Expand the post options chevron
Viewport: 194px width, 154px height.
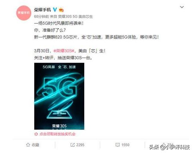point(182,7)
